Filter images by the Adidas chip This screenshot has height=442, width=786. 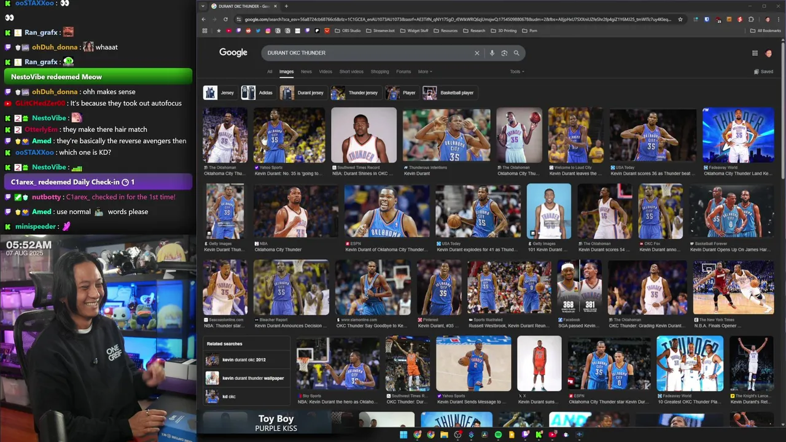[x=257, y=93]
